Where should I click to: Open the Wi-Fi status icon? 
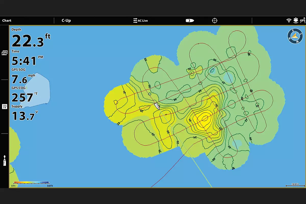289,21
